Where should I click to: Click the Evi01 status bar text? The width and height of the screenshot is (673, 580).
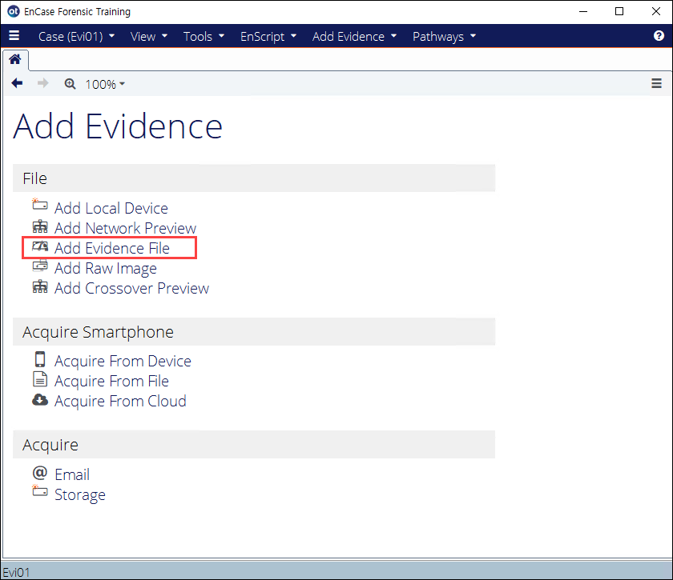click(x=16, y=572)
